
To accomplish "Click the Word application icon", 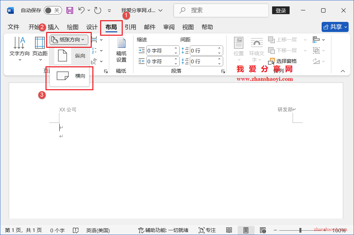I will 10,10.
